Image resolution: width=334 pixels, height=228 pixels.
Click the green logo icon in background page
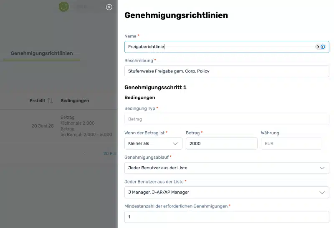click(x=64, y=7)
